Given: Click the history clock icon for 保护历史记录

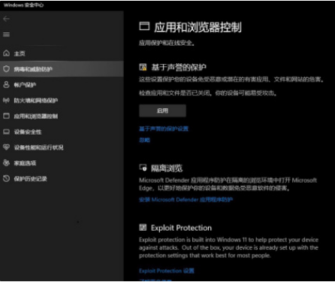Looking at the screenshot, I should (6, 178).
